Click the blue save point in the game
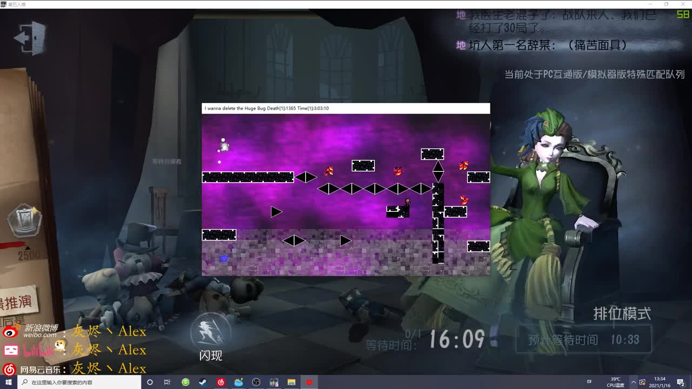The width and height of the screenshot is (692, 389). [224, 259]
